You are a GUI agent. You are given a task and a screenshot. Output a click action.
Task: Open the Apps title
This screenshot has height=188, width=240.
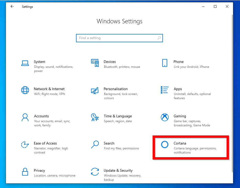pos(178,89)
